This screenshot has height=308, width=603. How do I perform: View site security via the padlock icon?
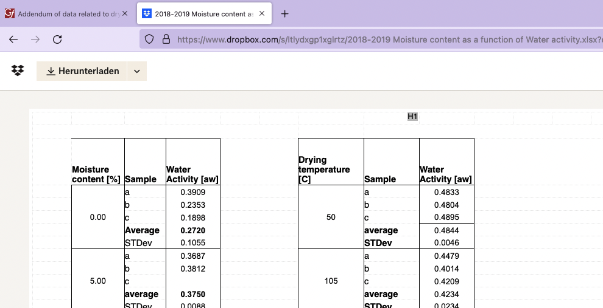click(x=166, y=39)
